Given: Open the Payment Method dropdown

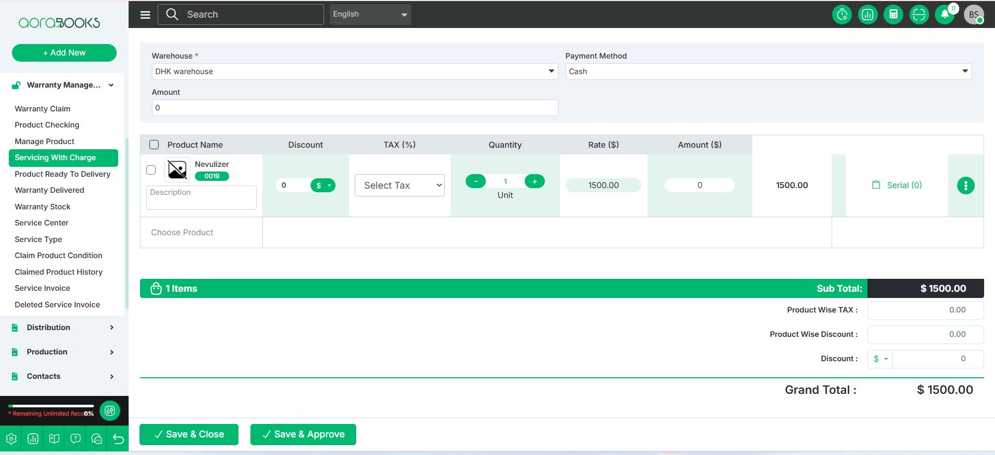Looking at the screenshot, I should 768,72.
